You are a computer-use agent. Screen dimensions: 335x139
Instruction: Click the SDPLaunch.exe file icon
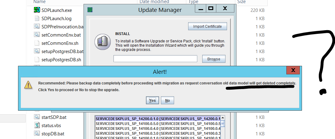(x=37, y=10)
